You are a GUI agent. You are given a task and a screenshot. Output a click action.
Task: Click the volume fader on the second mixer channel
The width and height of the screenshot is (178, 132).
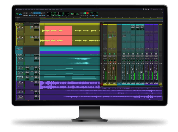tap(109, 71)
